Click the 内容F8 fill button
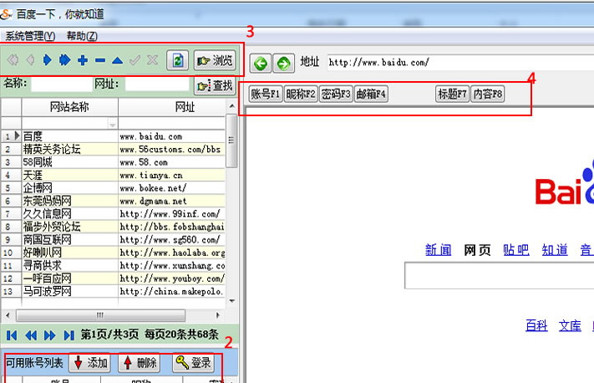The image size is (594, 383). pyautogui.click(x=488, y=94)
